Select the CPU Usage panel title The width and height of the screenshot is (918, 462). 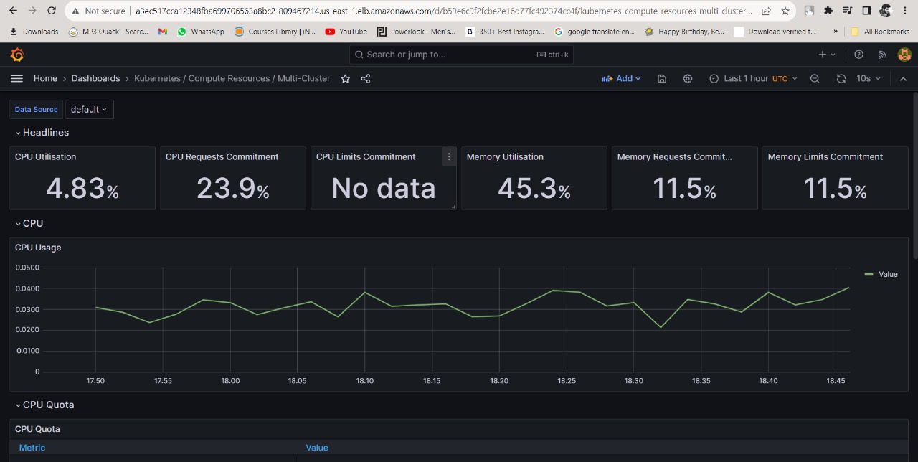(38, 247)
